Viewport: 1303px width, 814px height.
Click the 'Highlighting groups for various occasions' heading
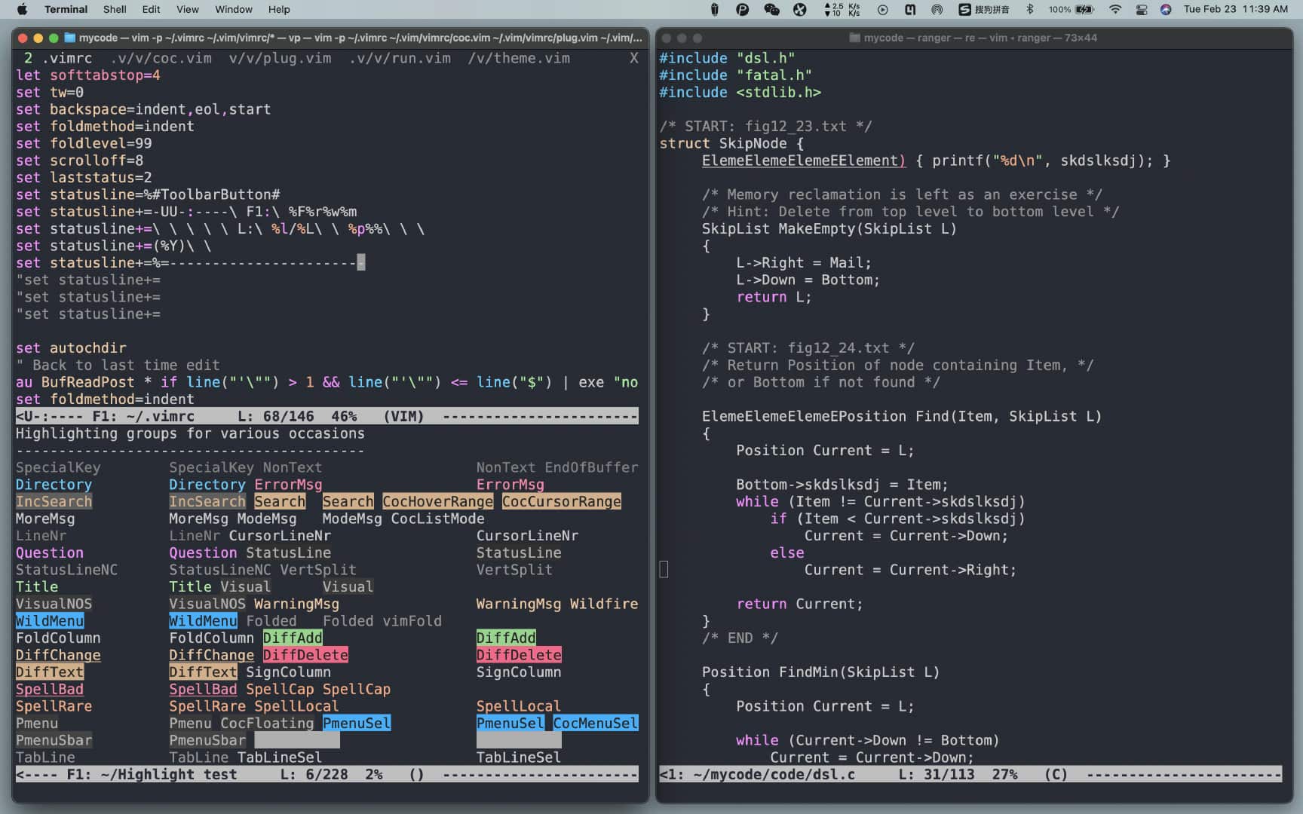click(x=190, y=433)
